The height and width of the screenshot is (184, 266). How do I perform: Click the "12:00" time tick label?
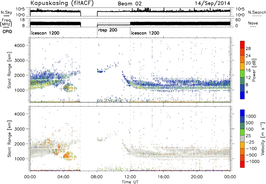click(130, 177)
